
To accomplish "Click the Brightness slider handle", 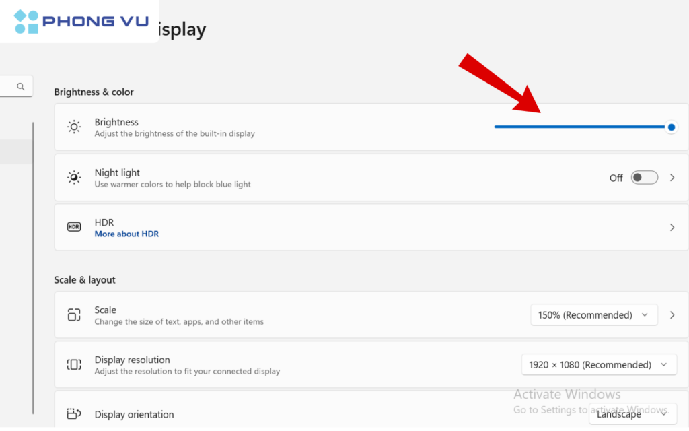I will click(671, 127).
